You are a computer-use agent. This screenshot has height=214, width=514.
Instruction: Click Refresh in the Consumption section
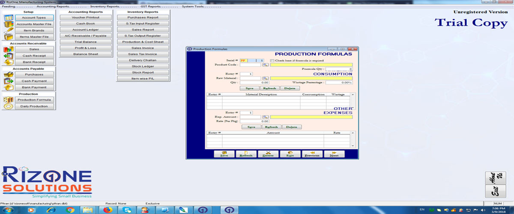point(269,88)
